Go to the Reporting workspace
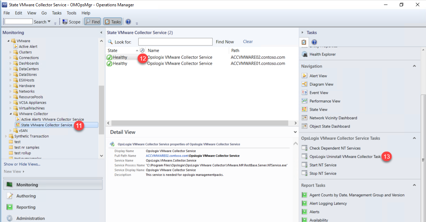This screenshot has width=426, height=222. pyautogui.click(x=26, y=207)
